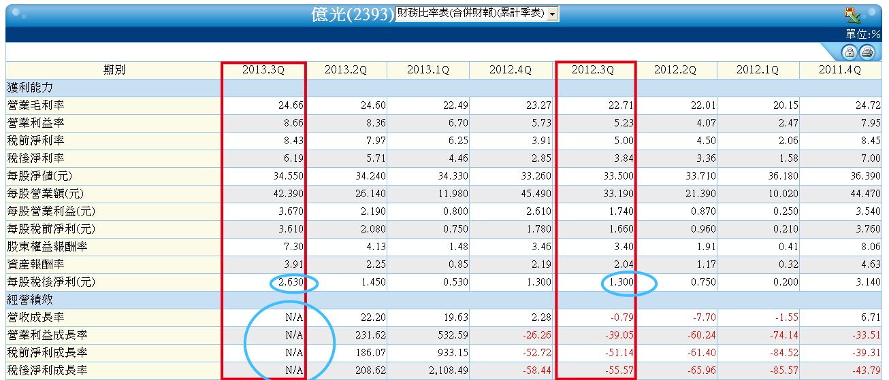The height and width of the screenshot is (380, 889).
Task: Export the table to Excel
Action: [x=852, y=15]
